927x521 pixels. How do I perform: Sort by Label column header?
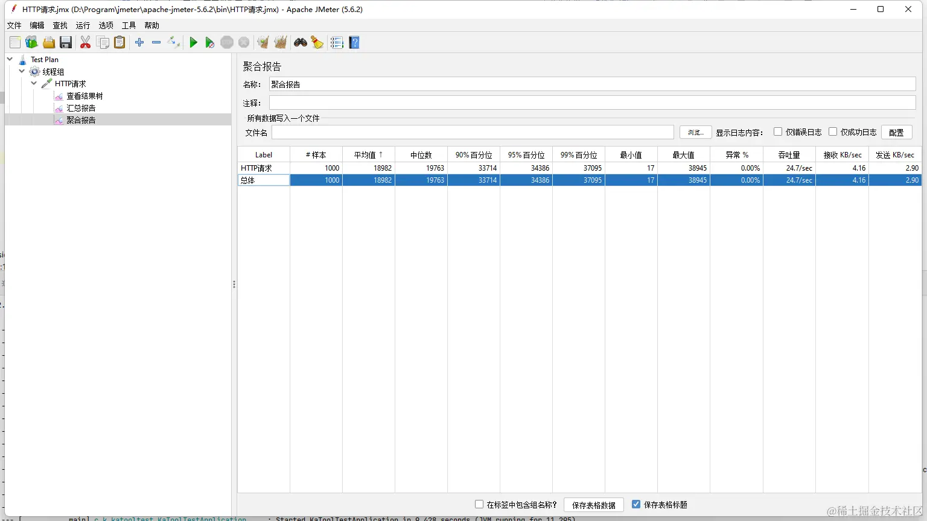264,155
